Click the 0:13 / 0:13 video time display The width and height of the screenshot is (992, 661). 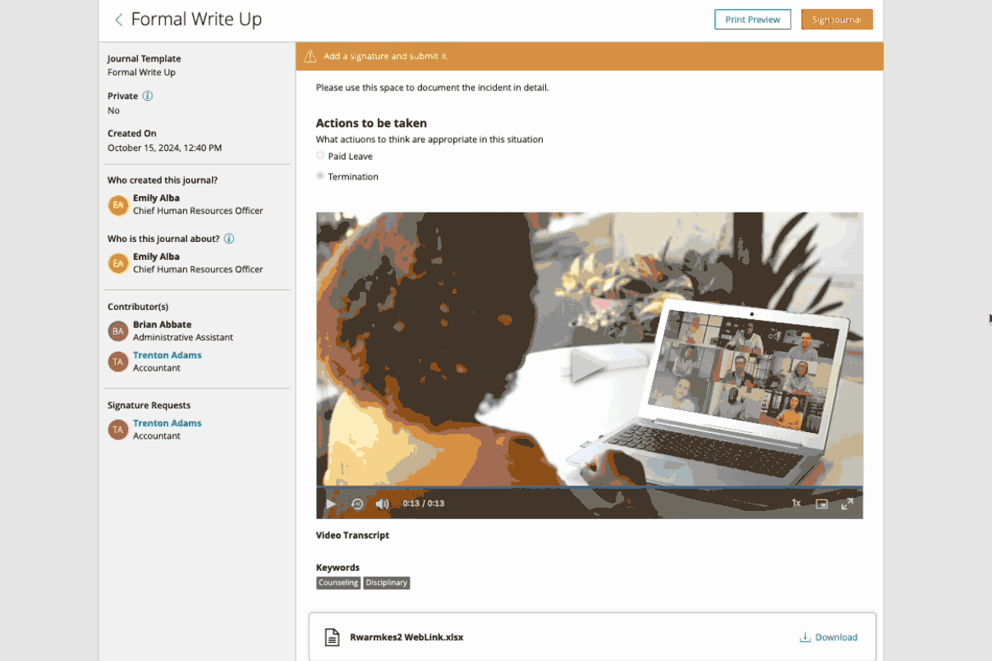pyautogui.click(x=423, y=504)
